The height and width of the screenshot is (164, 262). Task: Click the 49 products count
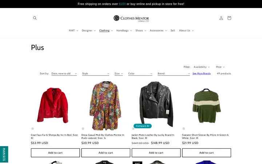pos(224,74)
